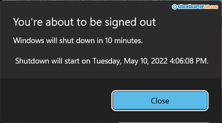Click the "4:06:08" shutdown time
This screenshot has width=222, height=123.
coord(181,61)
